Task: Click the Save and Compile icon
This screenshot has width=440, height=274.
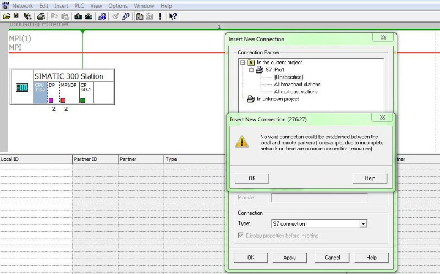Action: click(x=28, y=16)
